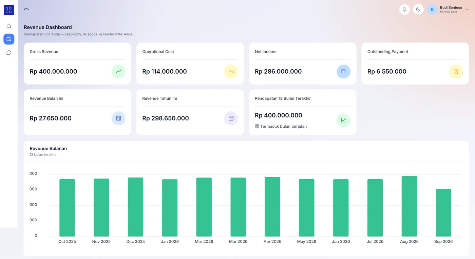Click the Pemilik Kost role label
475x259 pixels.
pos(449,12)
